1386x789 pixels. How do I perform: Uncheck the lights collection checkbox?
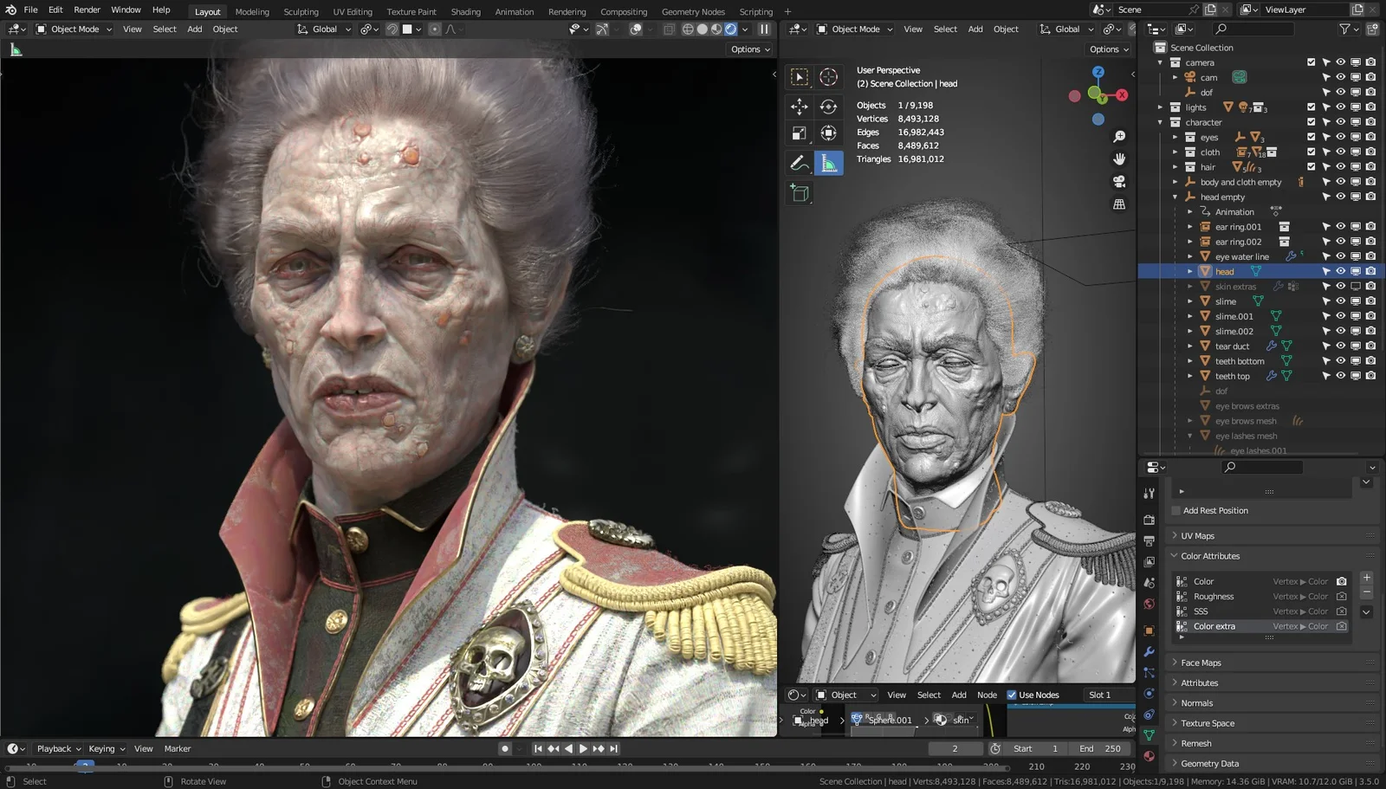click(1312, 107)
